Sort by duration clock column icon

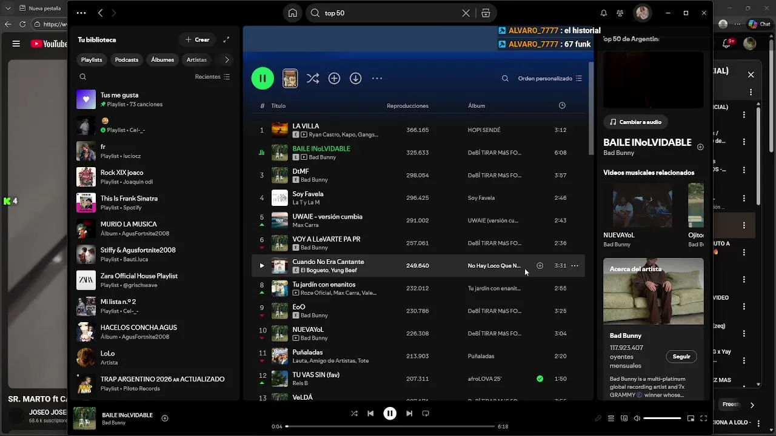point(562,105)
